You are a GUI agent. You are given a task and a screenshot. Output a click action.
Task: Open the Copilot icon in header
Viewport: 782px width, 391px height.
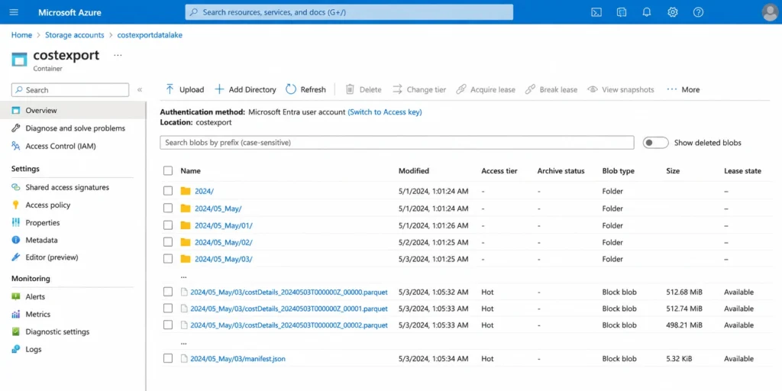pyautogui.click(x=622, y=12)
